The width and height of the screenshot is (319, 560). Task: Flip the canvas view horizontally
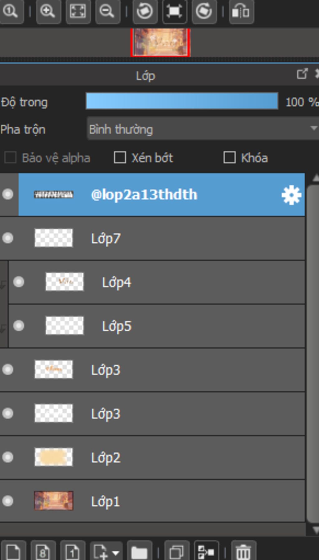241,12
